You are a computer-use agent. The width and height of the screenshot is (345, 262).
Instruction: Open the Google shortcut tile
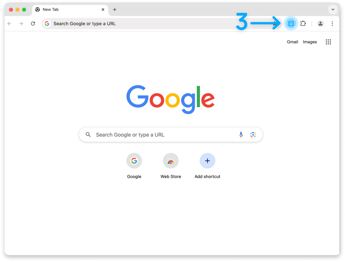click(134, 166)
